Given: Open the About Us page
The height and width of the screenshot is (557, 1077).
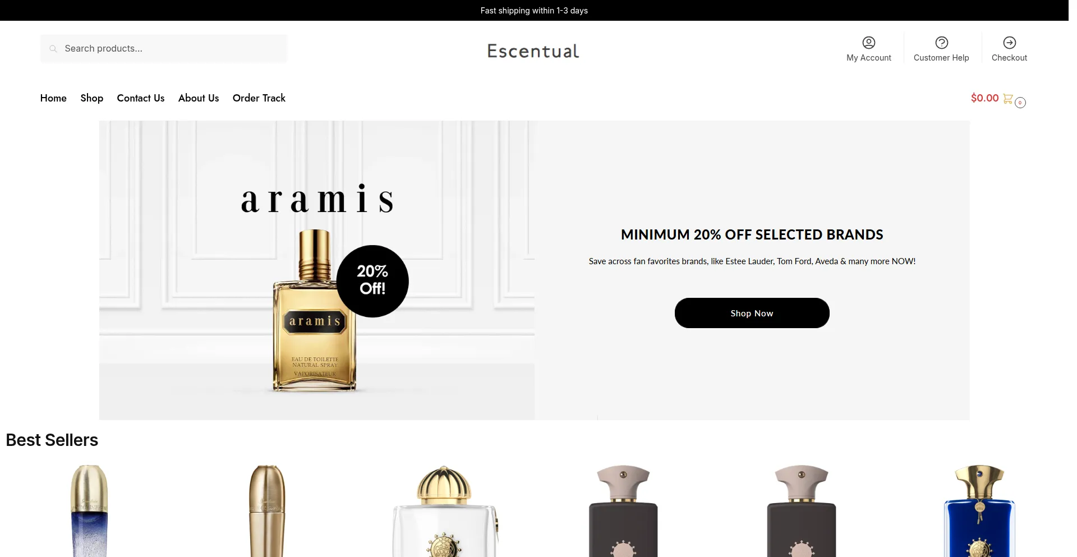Looking at the screenshot, I should 199,98.
